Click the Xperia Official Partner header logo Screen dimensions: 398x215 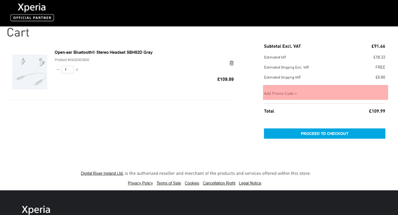tap(32, 12)
